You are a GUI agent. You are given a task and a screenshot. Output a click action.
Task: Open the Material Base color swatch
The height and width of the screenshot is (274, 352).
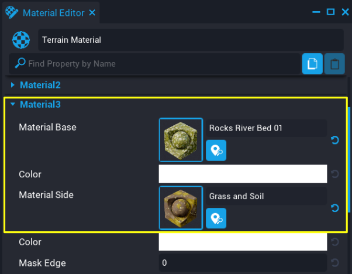[243, 174]
